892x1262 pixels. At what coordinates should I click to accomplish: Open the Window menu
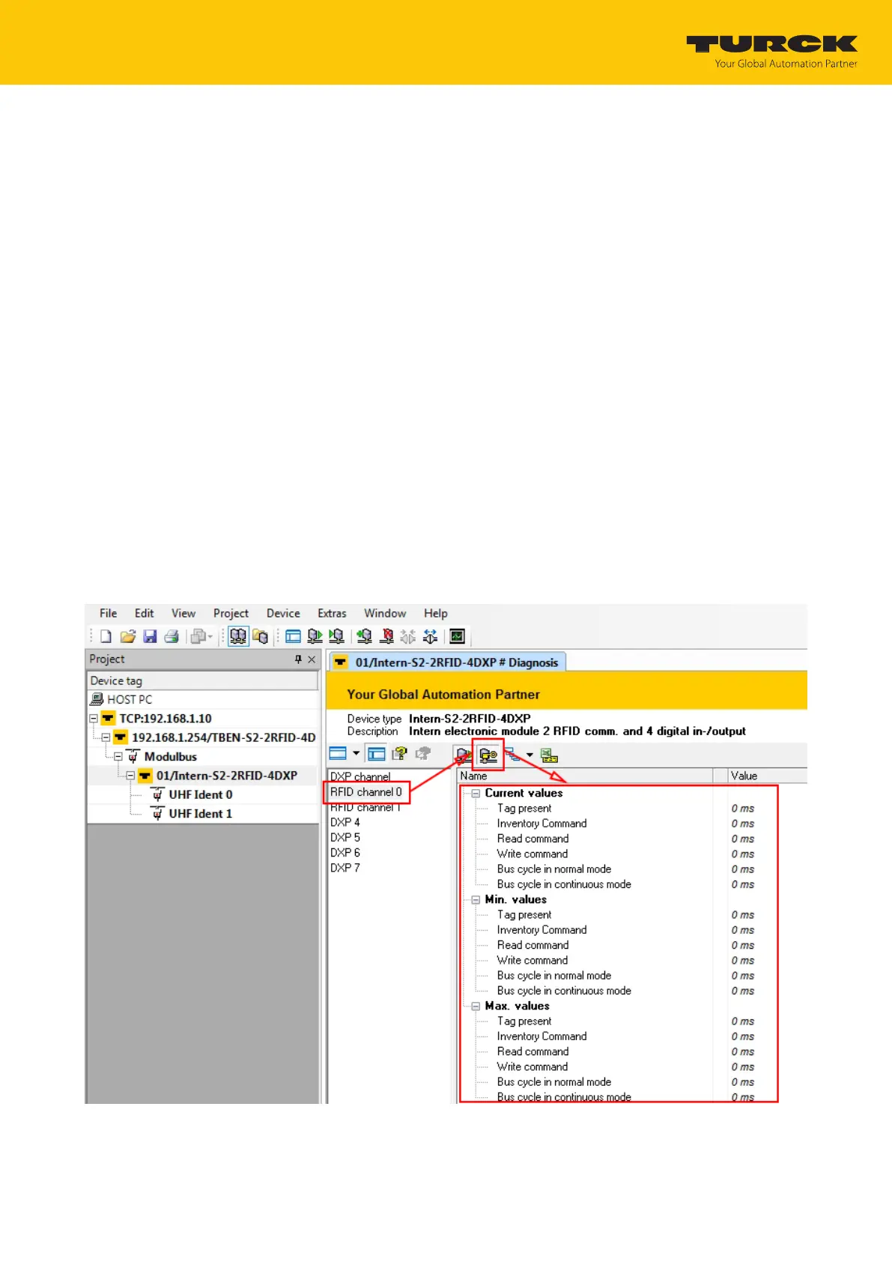pos(385,613)
